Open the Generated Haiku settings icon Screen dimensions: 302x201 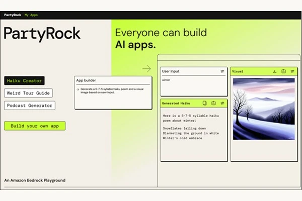coord(222,104)
